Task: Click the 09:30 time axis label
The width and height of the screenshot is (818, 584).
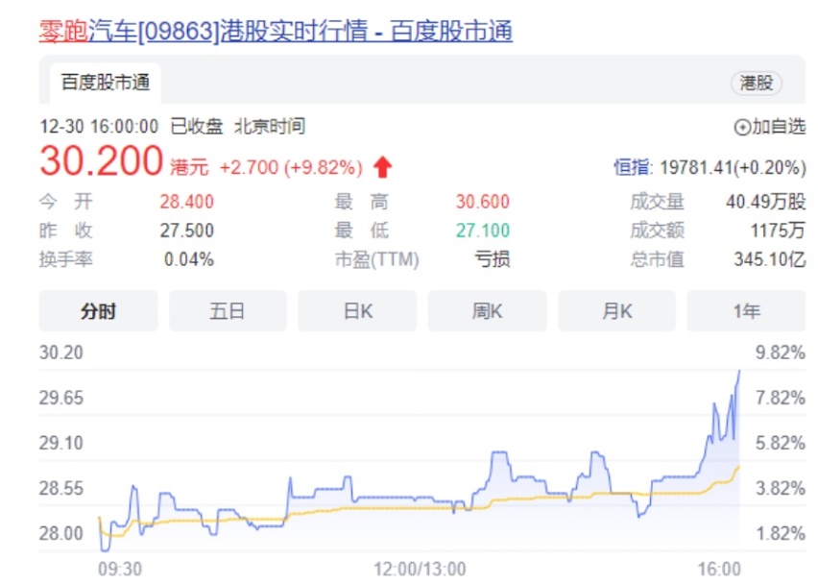Action: pyautogui.click(x=120, y=569)
